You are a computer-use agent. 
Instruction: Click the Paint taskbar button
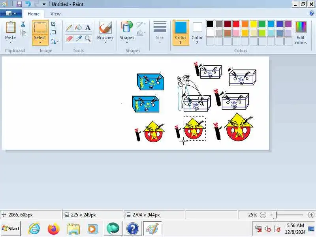[x=152, y=229]
